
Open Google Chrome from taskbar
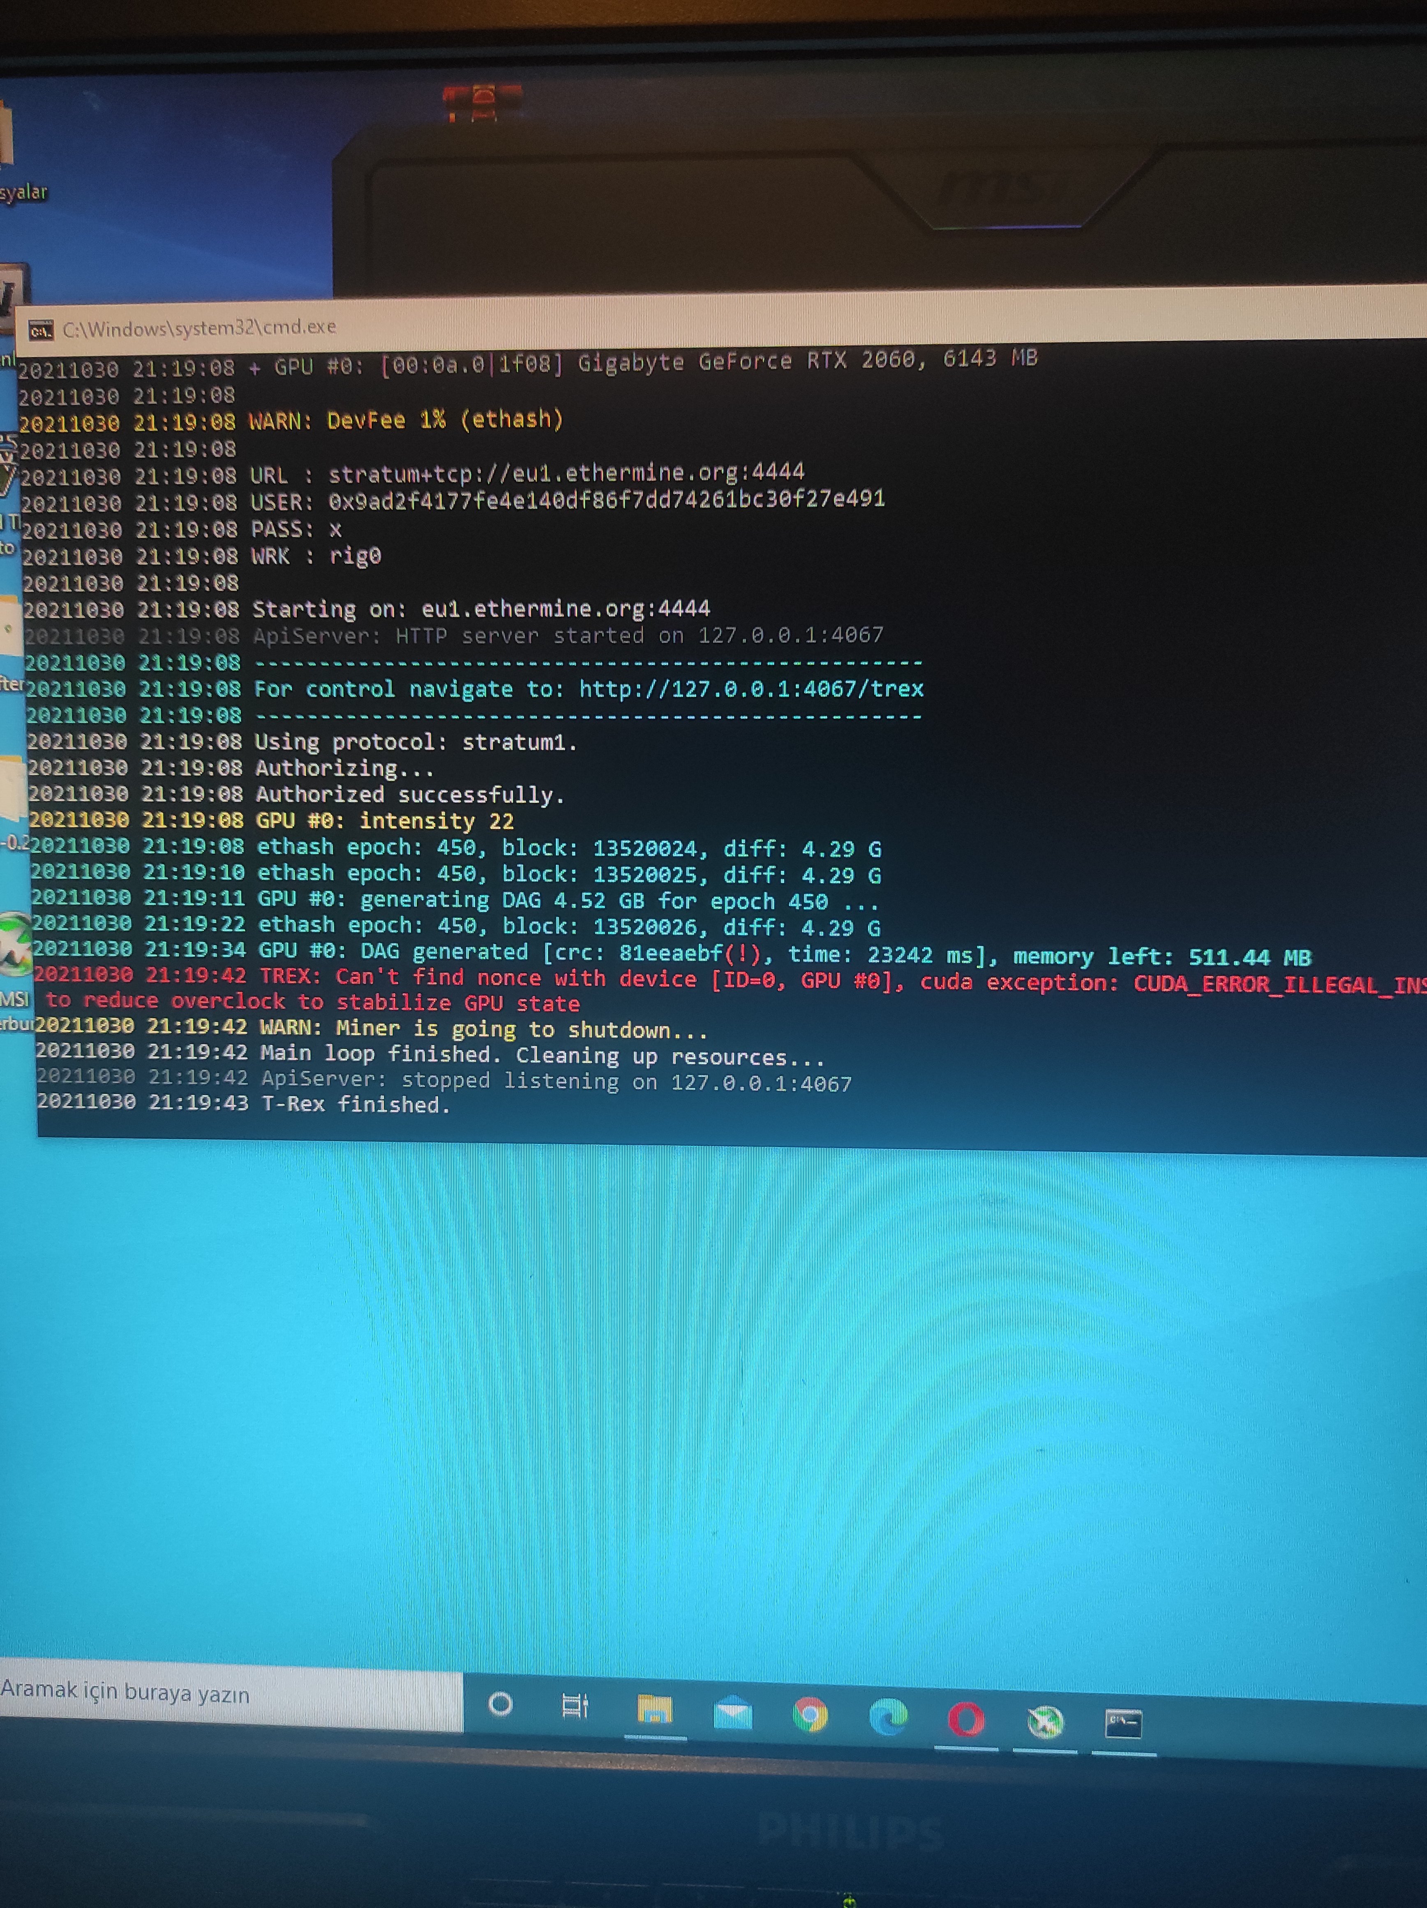tap(810, 1715)
